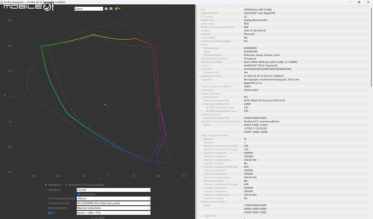
Task: Select the Media white point heading
Action: [x=211, y=94]
